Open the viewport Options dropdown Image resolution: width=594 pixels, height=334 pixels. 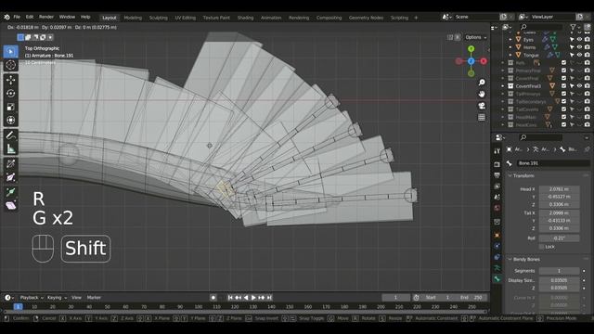click(476, 37)
